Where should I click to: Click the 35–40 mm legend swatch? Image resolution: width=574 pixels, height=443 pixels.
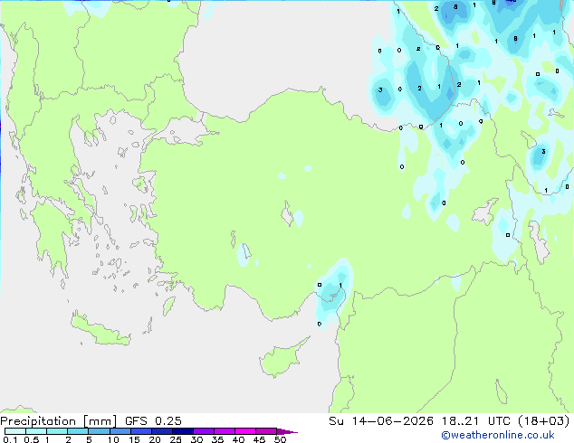[x=225, y=431]
